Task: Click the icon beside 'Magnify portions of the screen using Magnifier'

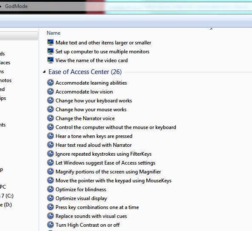Action: (x=50, y=171)
